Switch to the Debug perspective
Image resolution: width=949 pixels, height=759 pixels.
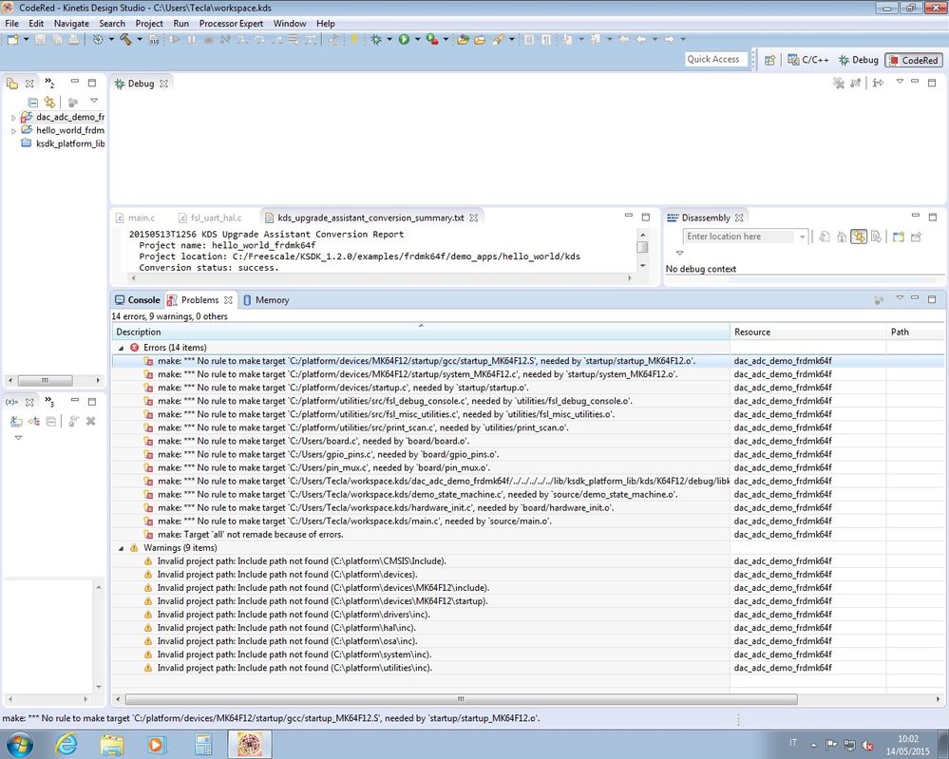[858, 60]
